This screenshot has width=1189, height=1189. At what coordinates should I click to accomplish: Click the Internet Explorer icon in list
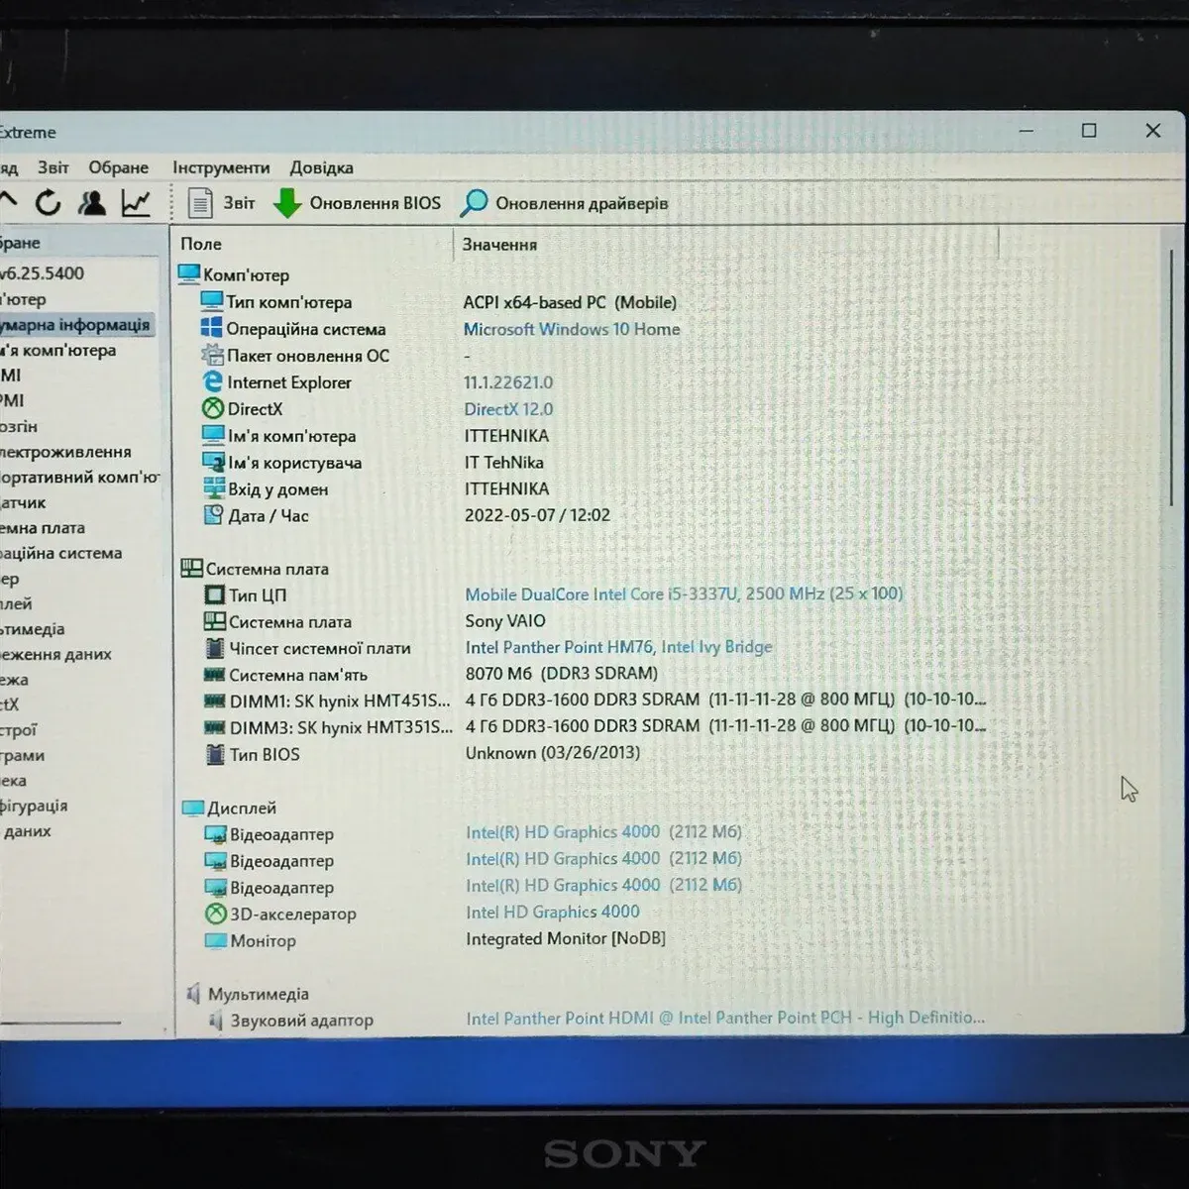coord(213,381)
